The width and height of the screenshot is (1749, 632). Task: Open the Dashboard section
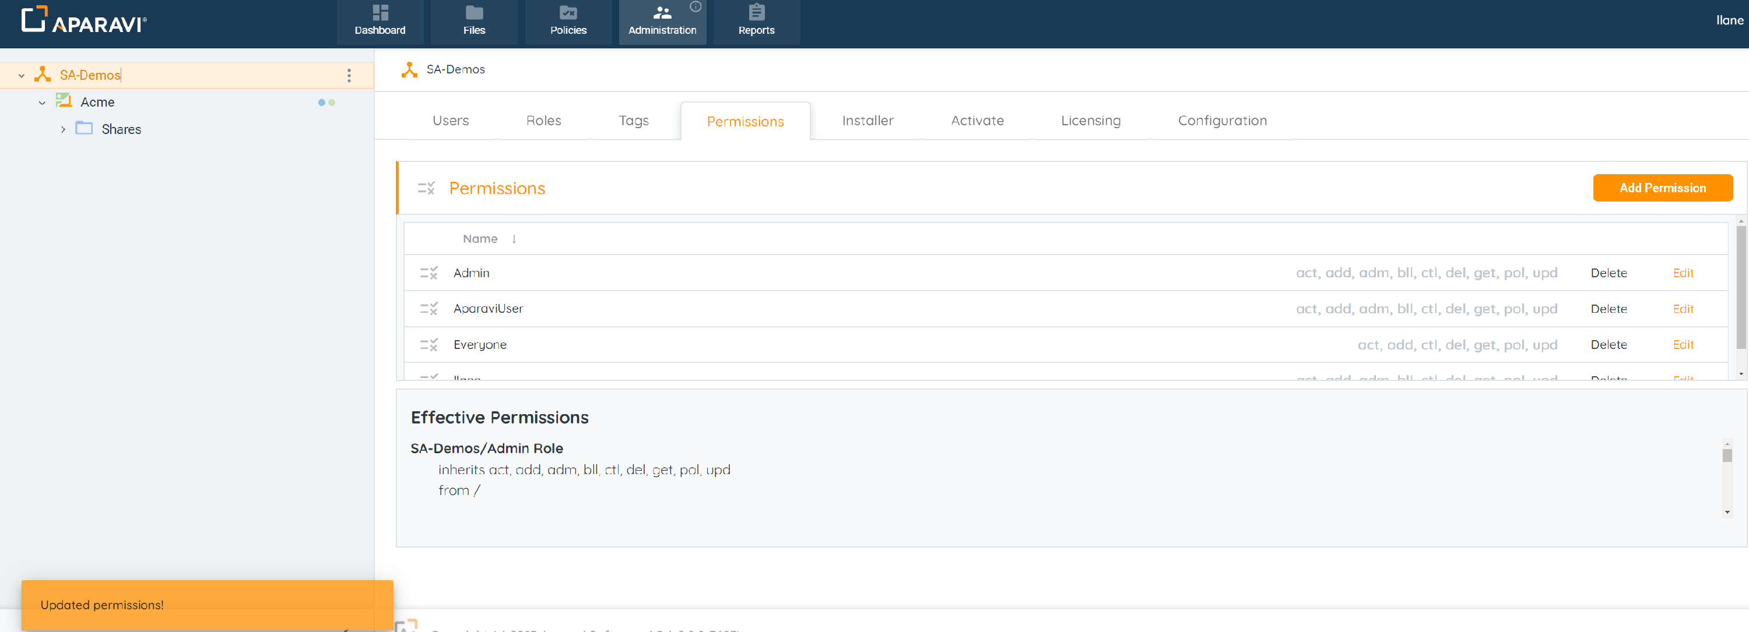(380, 21)
